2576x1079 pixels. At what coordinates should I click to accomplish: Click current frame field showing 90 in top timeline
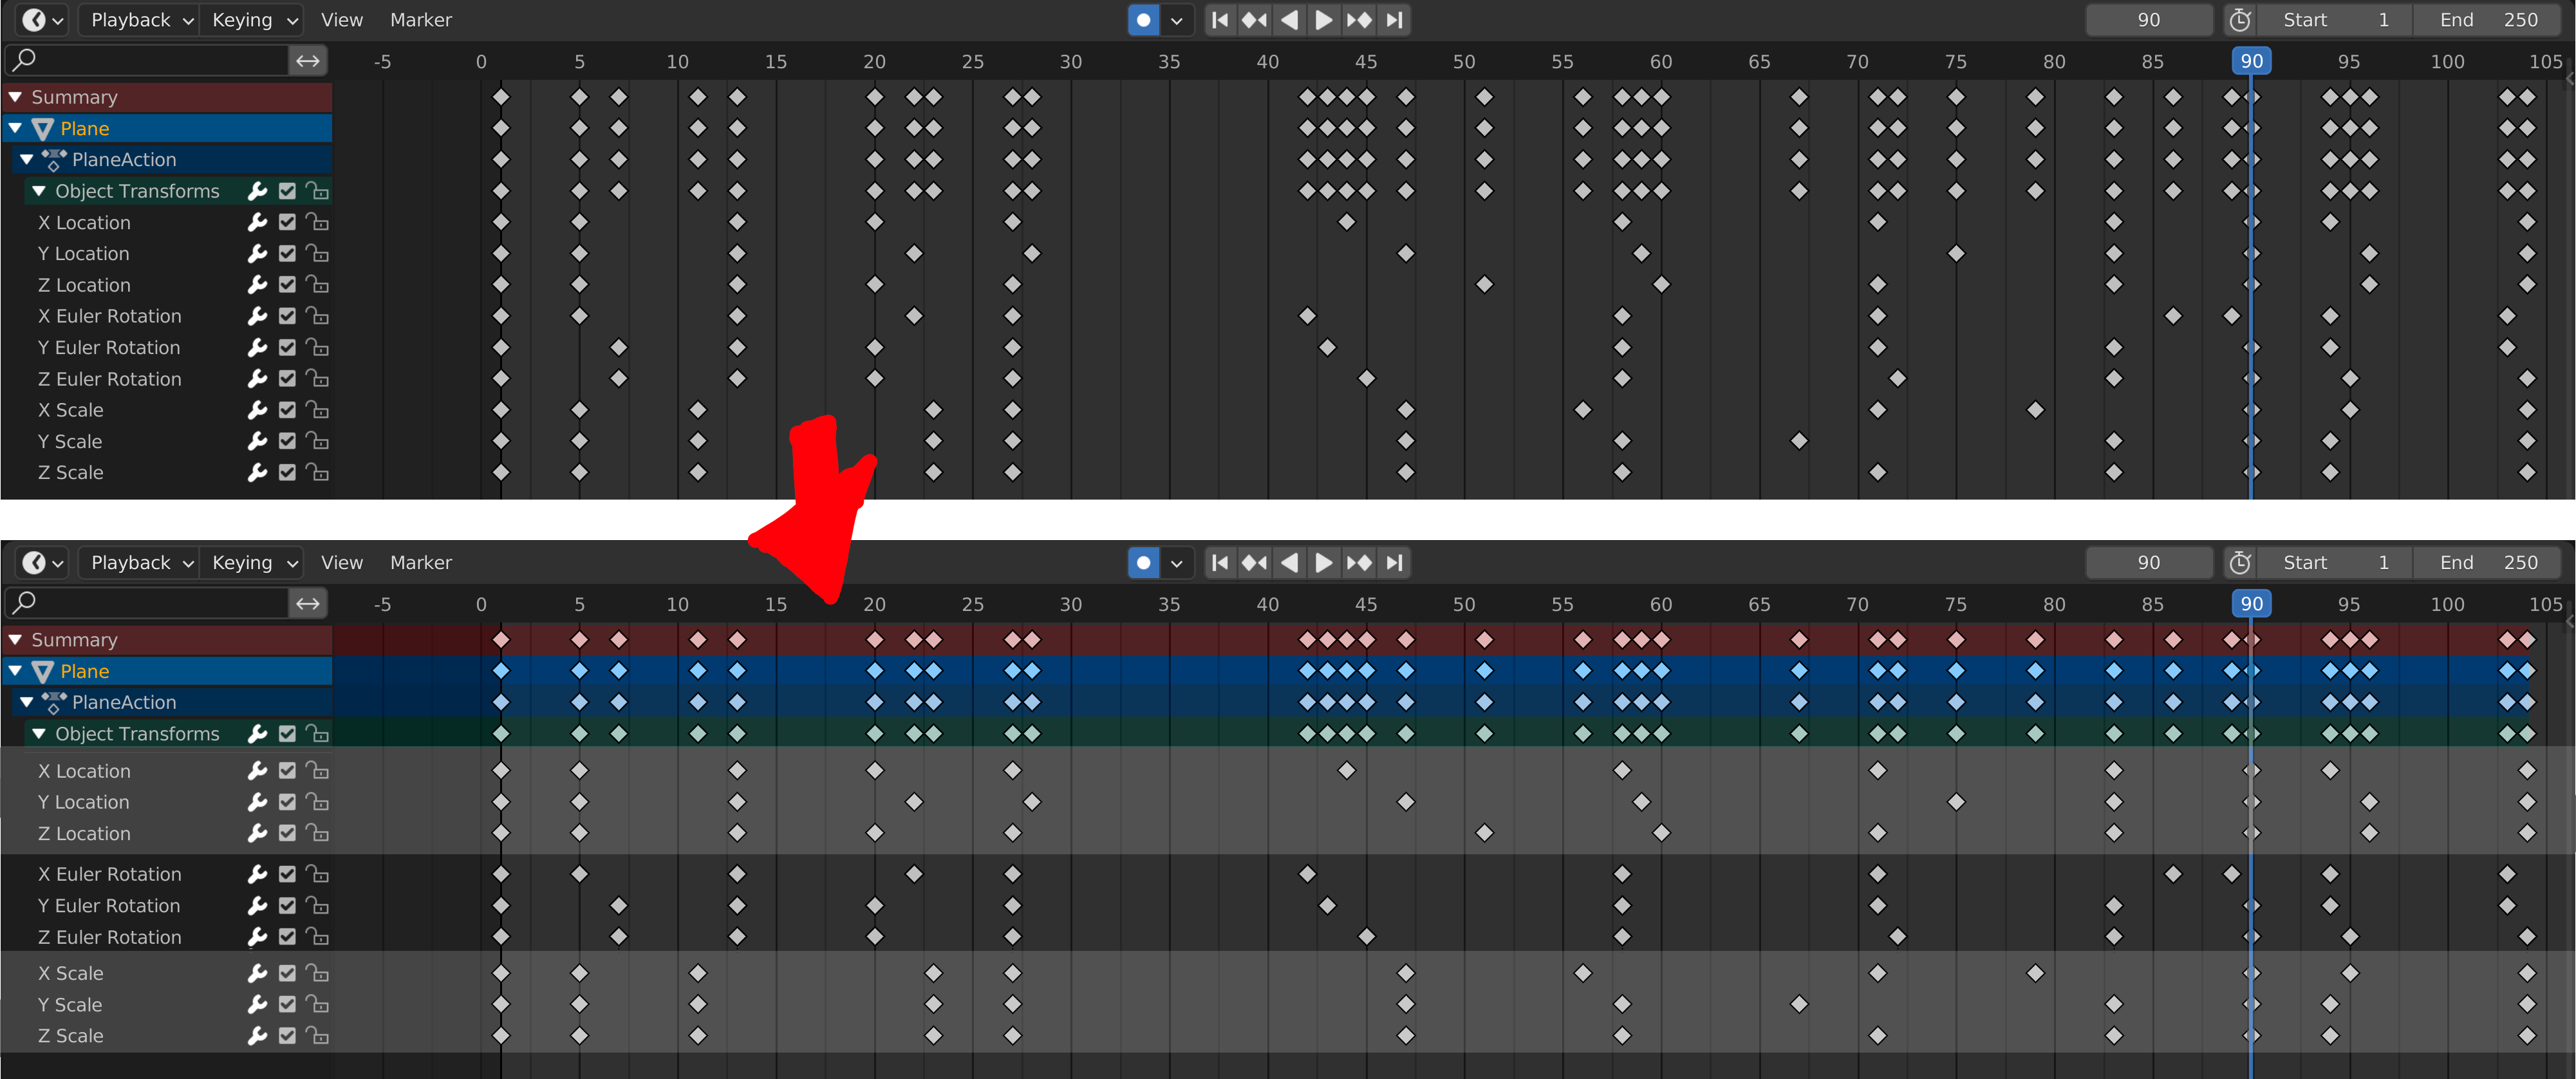click(2149, 20)
